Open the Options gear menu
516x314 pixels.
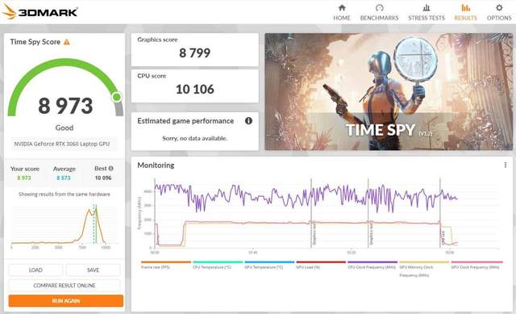pos(499,13)
